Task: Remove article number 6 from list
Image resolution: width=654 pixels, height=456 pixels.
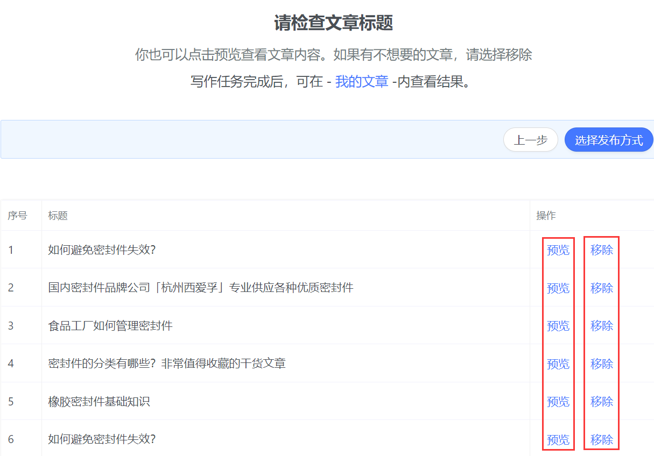Action: 601,439
